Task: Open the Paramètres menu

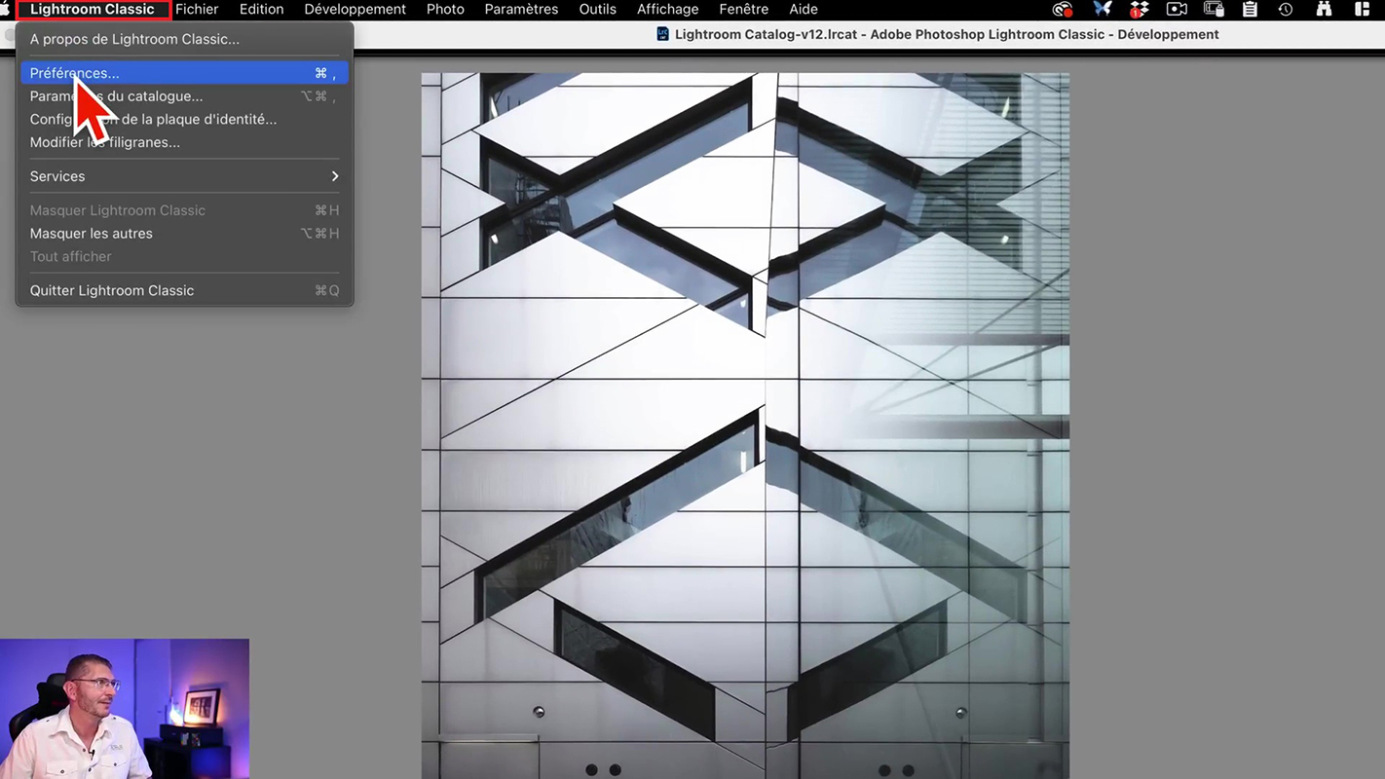Action: tap(521, 10)
